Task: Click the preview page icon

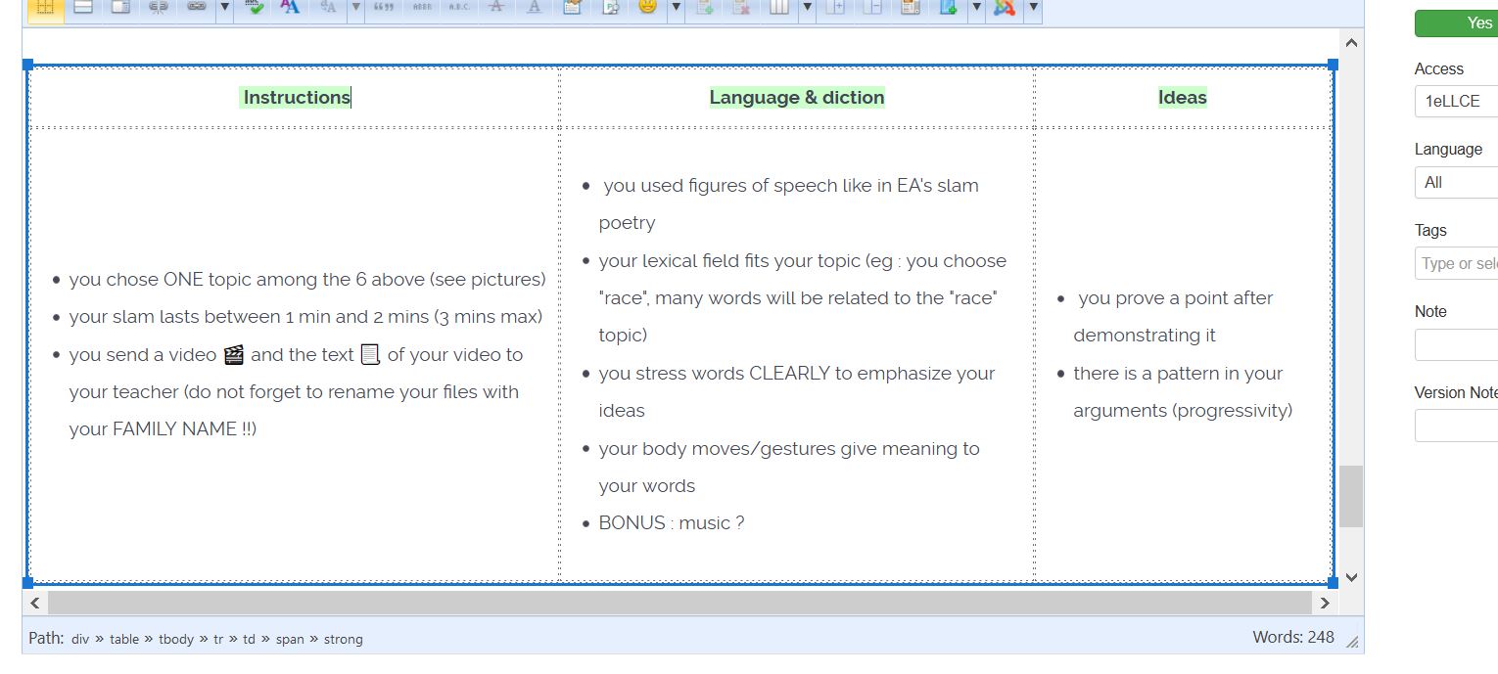Action: click(611, 8)
